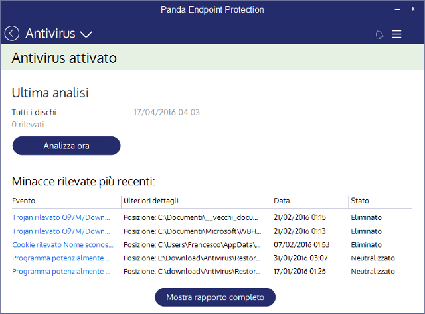Click the date 07/02/2016 01:53

301,244
